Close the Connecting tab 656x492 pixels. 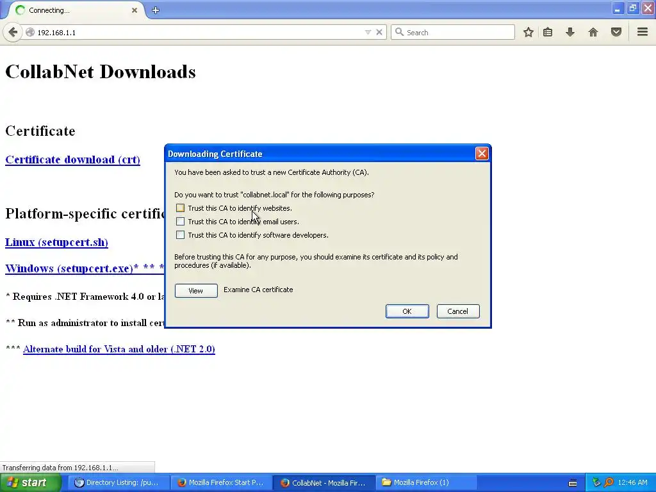tap(135, 10)
